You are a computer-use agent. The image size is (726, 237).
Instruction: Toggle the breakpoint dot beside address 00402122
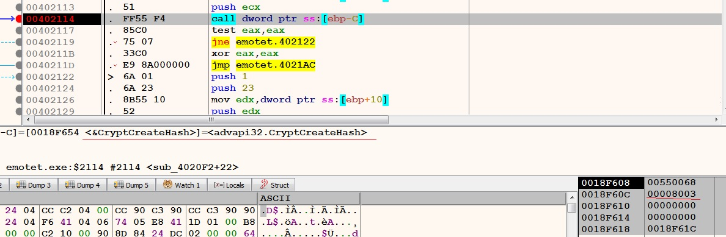[x=18, y=77]
